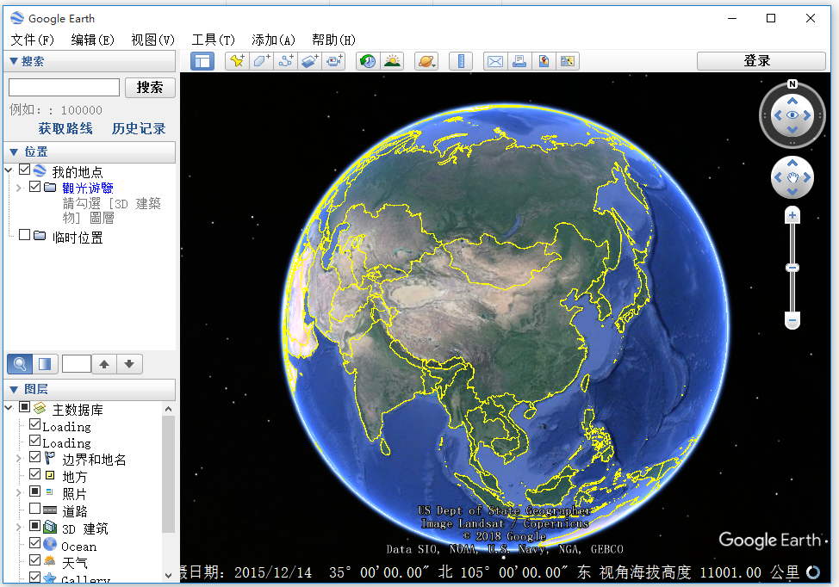Click the email envelope icon

[494, 61]
